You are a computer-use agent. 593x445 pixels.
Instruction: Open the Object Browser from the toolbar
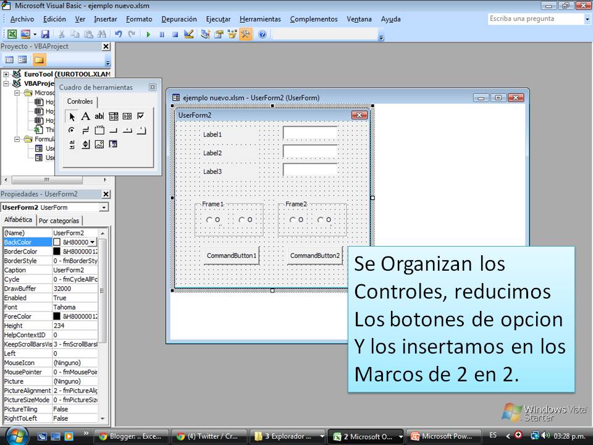232,34
